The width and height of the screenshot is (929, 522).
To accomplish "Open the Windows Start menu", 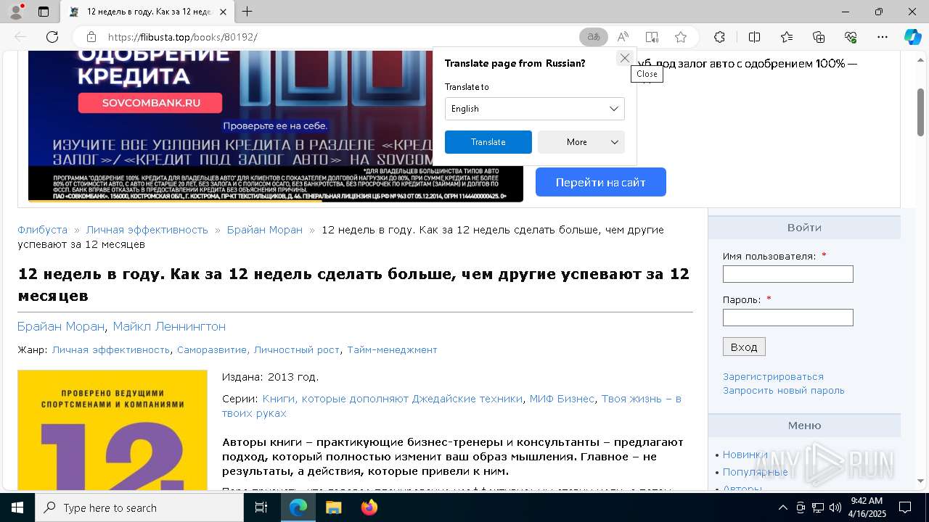I will (17, 507).
